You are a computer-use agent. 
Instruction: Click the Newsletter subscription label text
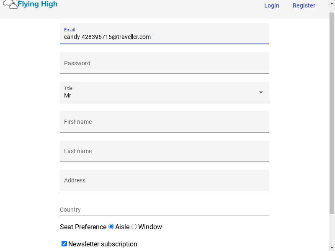(103, 244)
